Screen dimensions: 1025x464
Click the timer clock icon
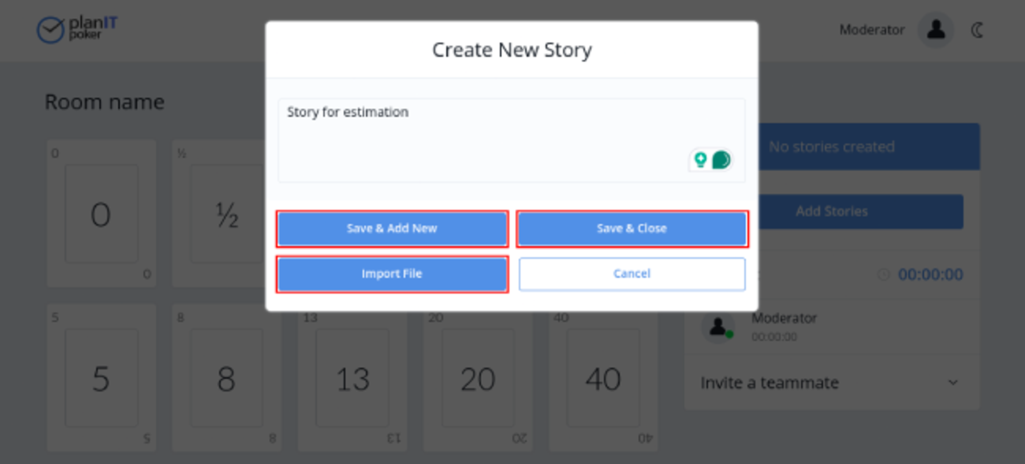tap(883, 275)
